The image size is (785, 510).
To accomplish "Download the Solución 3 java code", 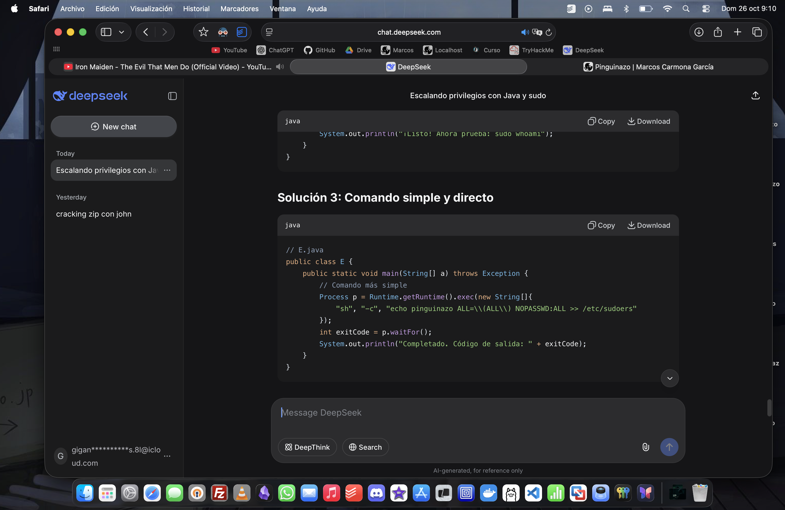I will [649, 225].
